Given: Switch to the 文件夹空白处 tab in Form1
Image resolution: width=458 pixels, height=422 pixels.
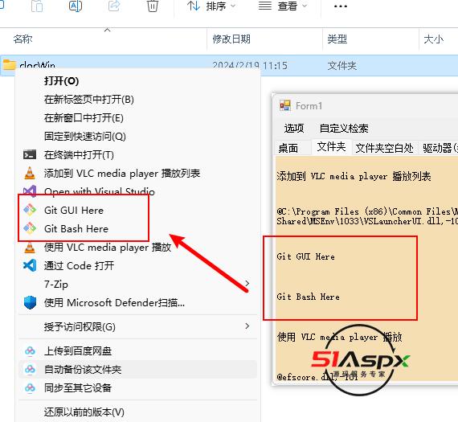Looking at the screenshot, I should [x=384, y=148].
